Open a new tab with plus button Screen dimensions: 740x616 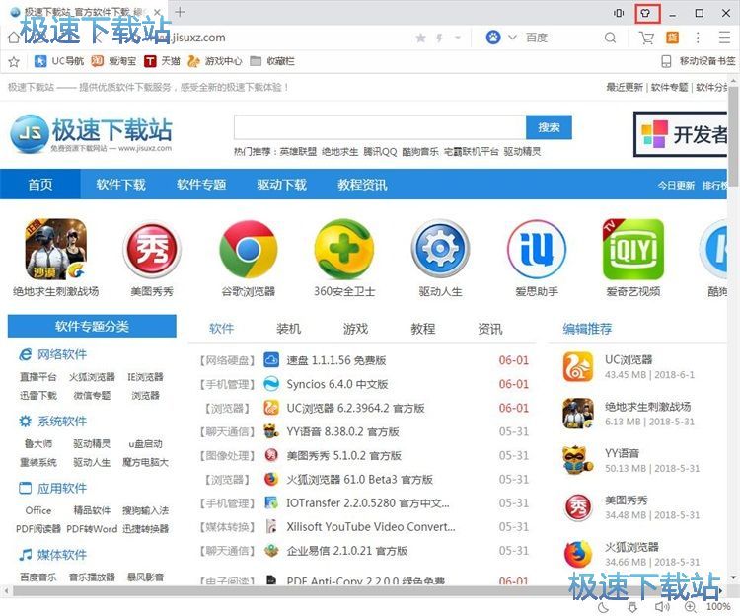180,12
